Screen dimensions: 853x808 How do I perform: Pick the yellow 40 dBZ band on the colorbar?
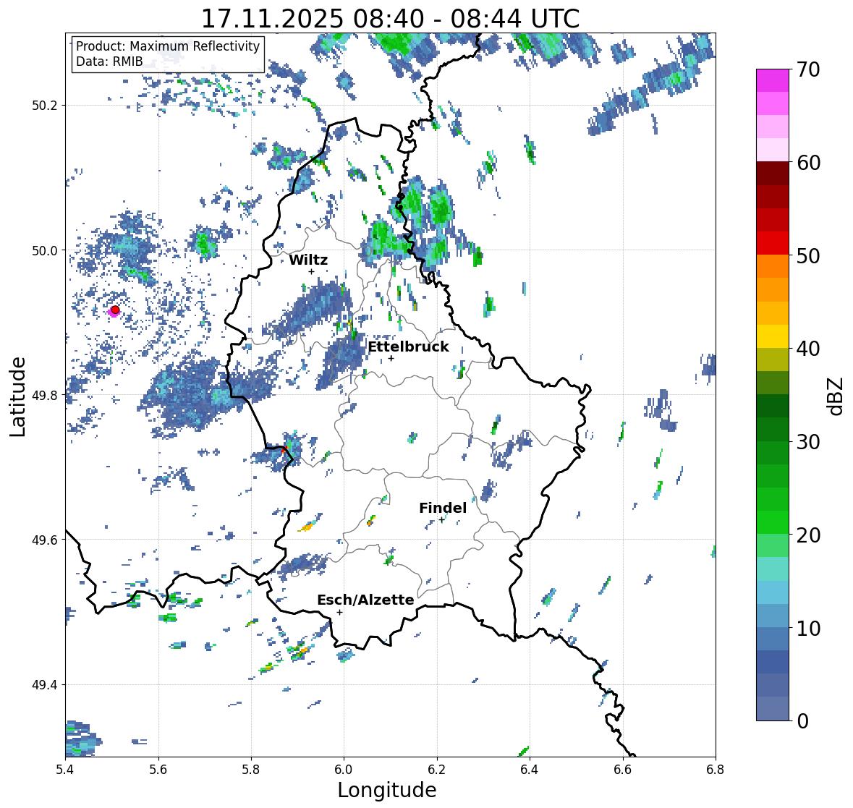pos(773,336)
